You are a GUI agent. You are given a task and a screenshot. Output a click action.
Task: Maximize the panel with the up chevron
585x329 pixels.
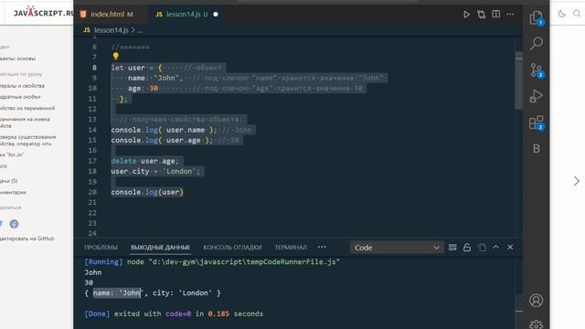(x=495, y=247)
